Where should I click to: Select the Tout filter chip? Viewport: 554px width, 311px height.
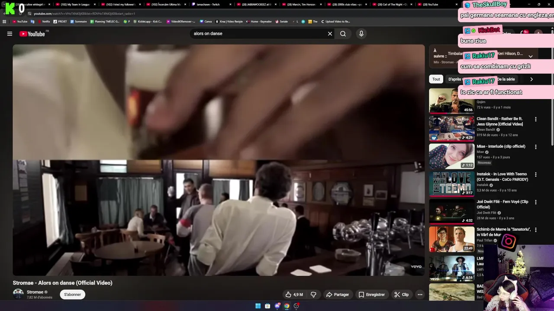coord(436,79)
